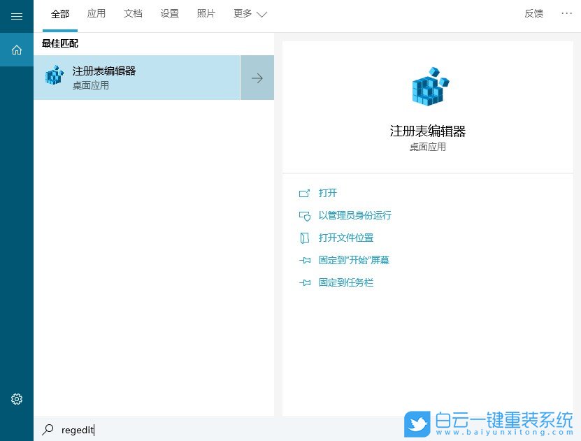Switch to the 文档 tab
The image size is (581, 441).
pos(133,13)
